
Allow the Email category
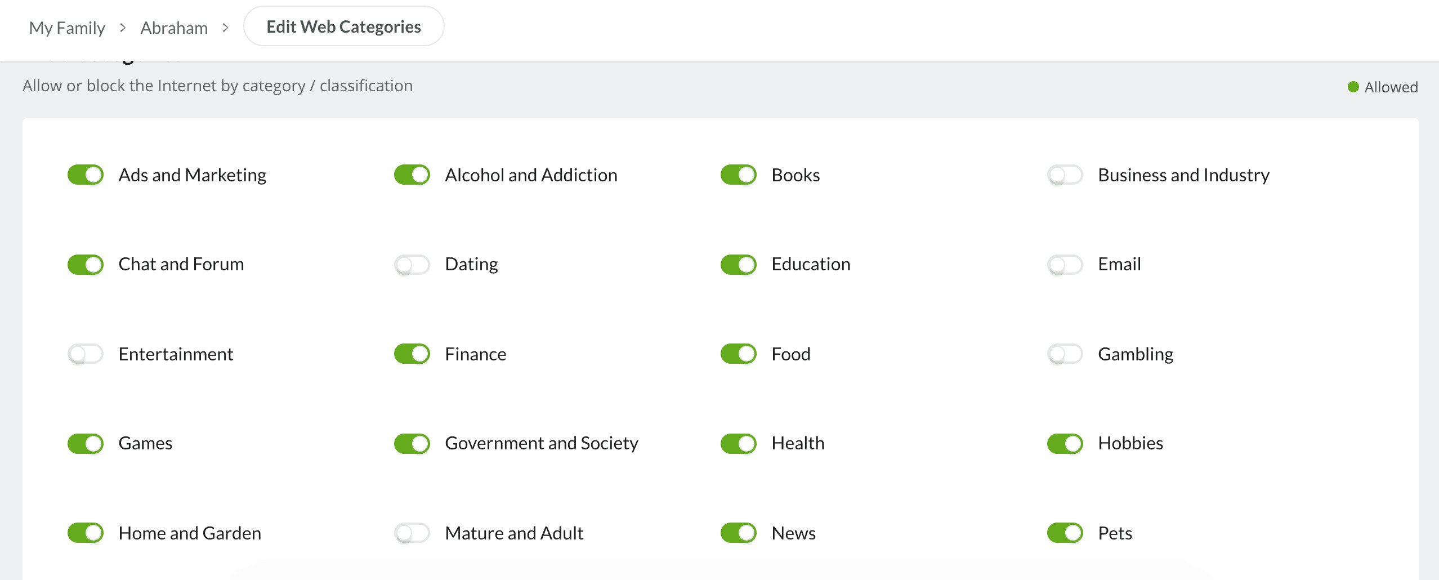[x=1065, y=264]
